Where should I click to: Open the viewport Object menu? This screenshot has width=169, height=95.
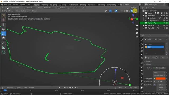coord(34,11)
